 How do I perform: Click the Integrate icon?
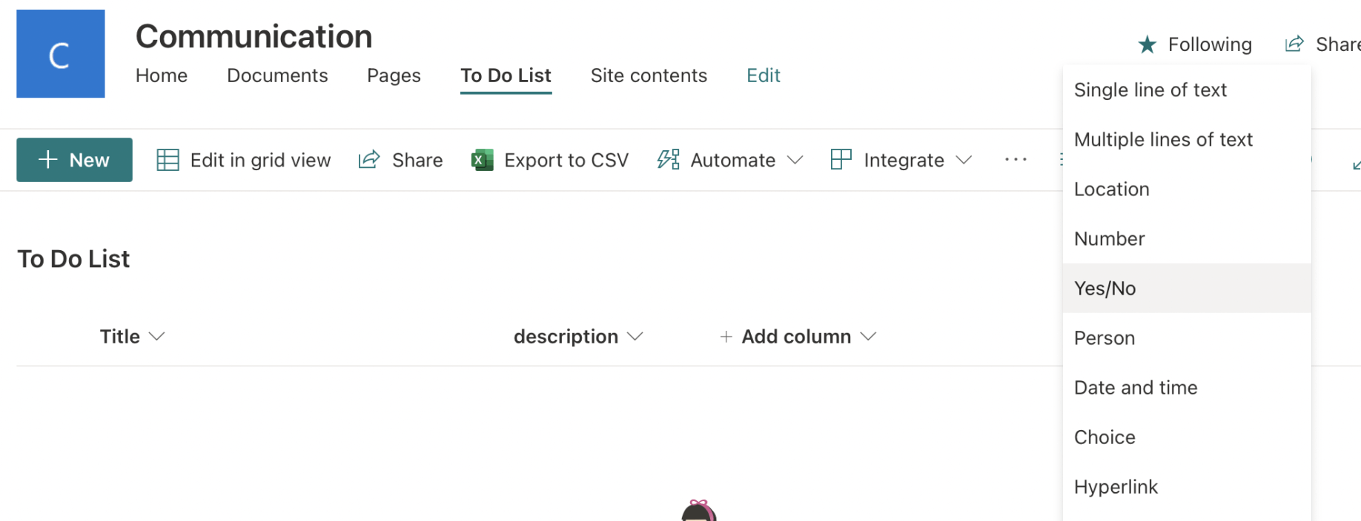click(841, 160)
